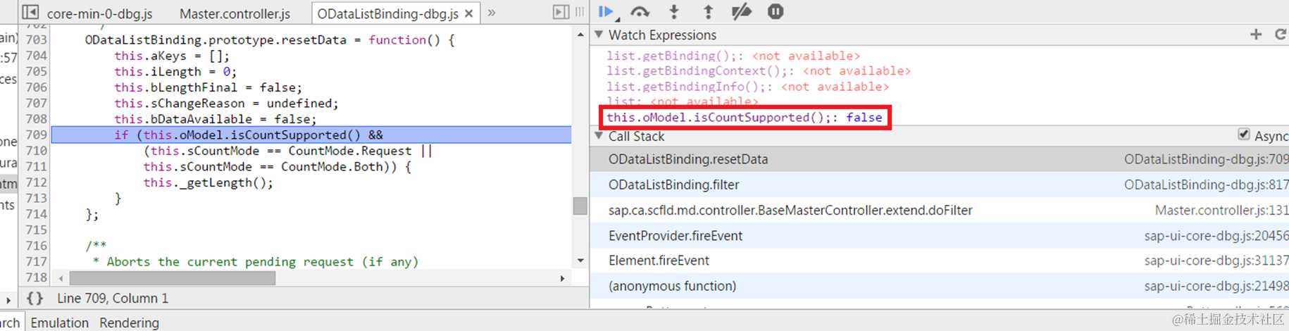Image resolution: width=1289 pixels, height=331 pixels.
Task: Click the step over function icon
Action: coord(640,12)
